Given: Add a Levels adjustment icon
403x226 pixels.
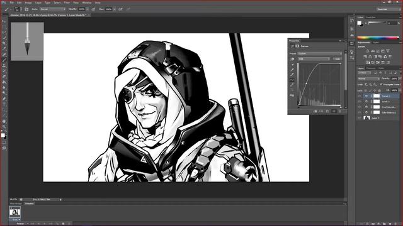Looking at the screenshot, I should 373,51.
